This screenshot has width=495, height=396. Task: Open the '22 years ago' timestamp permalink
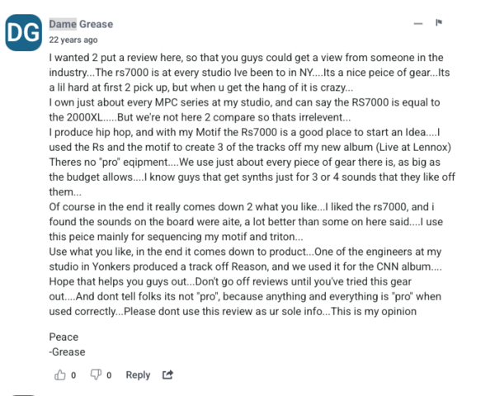tap(73, 40)
